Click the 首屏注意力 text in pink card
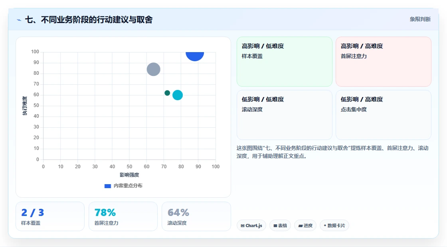 coord(354,56)
